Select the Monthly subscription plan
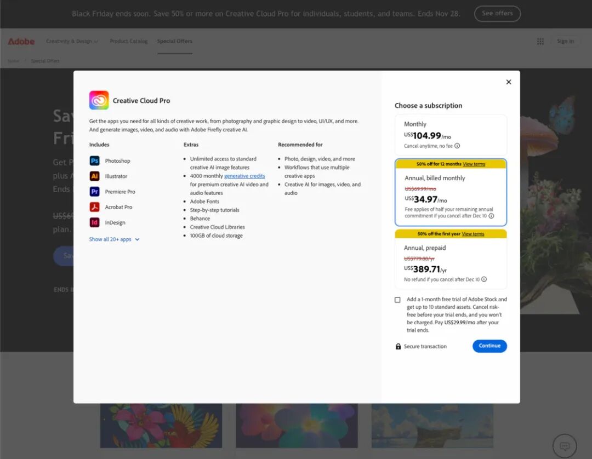 (451, 135)
